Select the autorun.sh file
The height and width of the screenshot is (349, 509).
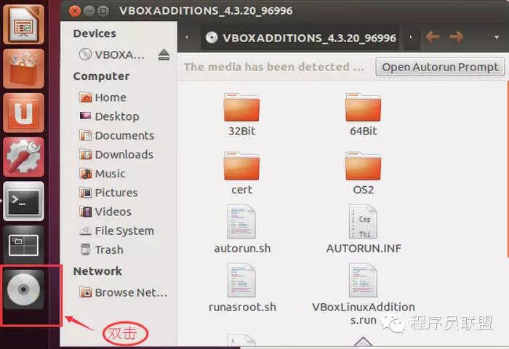(242, 229)
